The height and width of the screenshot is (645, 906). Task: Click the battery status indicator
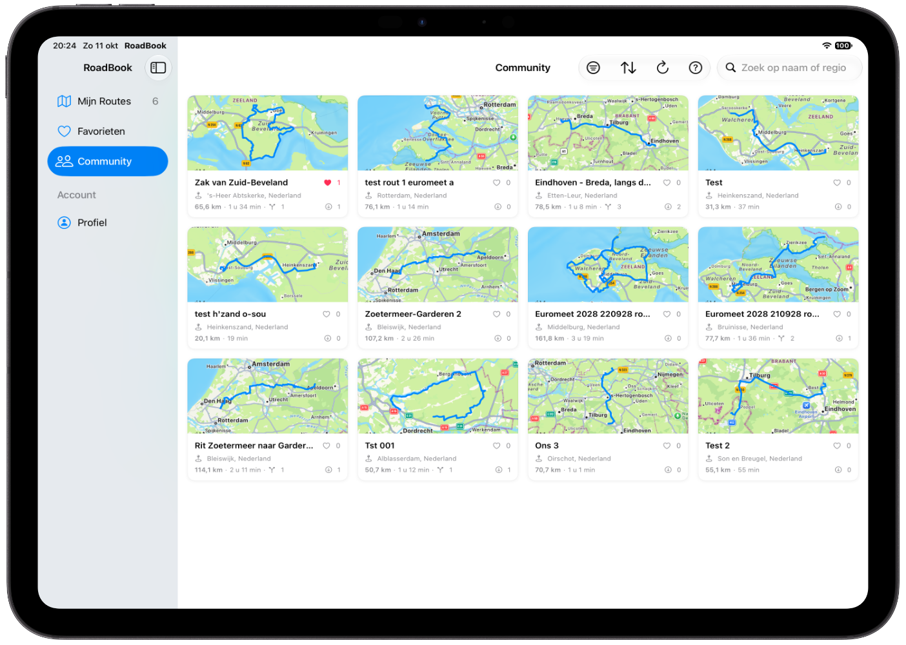coord(843,46)
